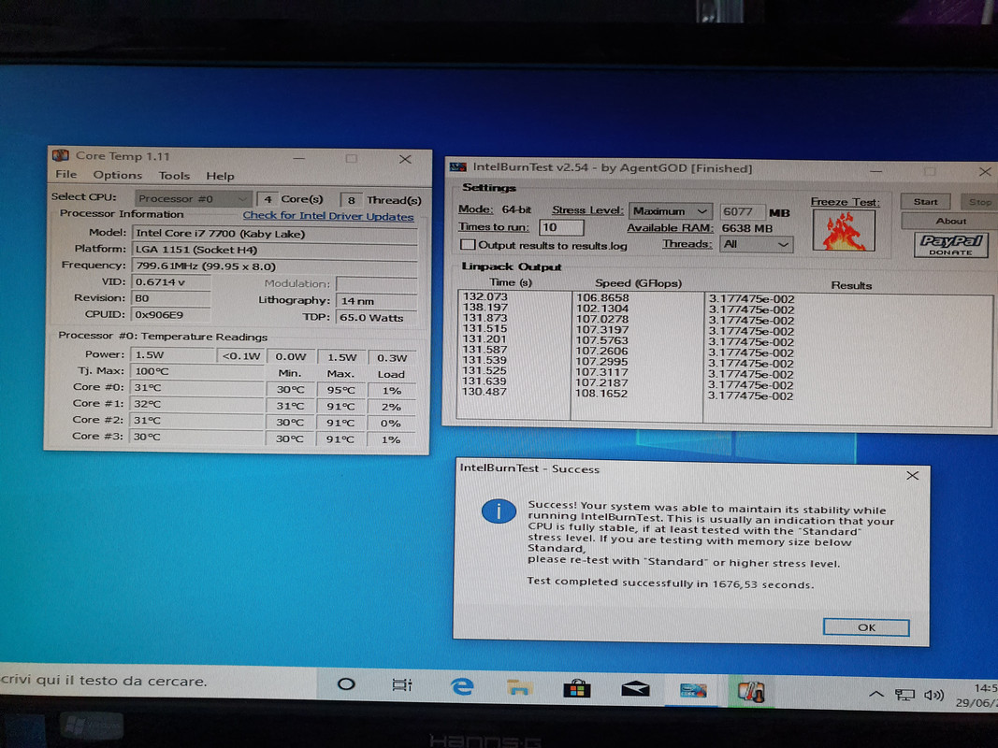Show hidden system tray icons chevron

(x=875, y=694)
